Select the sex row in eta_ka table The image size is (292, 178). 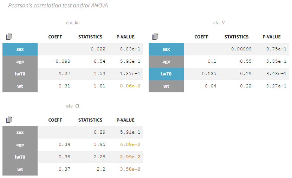20,49
